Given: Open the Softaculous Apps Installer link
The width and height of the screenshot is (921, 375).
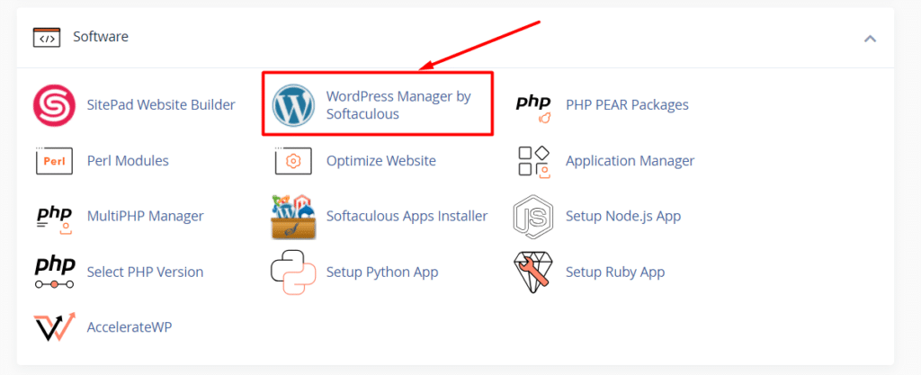Looking at the screenshot, I should coord(407,216).
